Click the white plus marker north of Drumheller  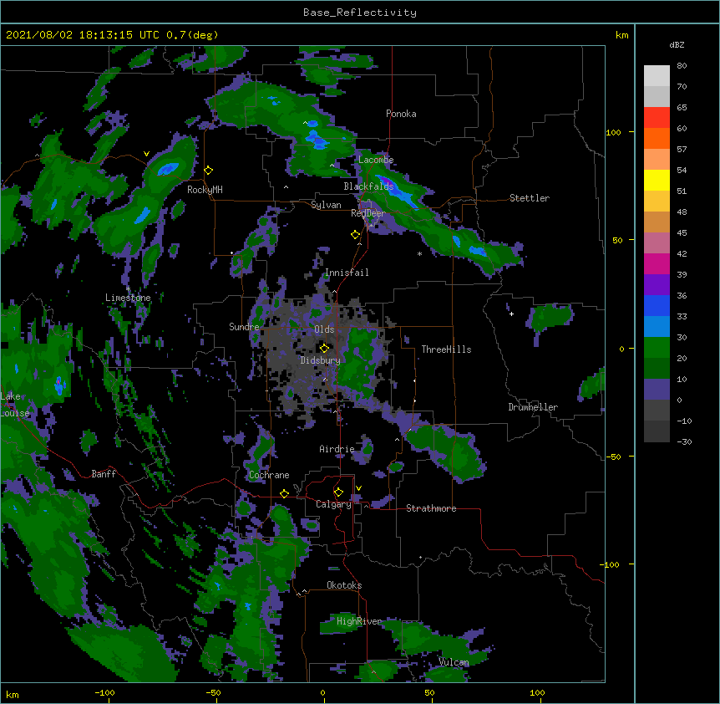tap(511, 314)
